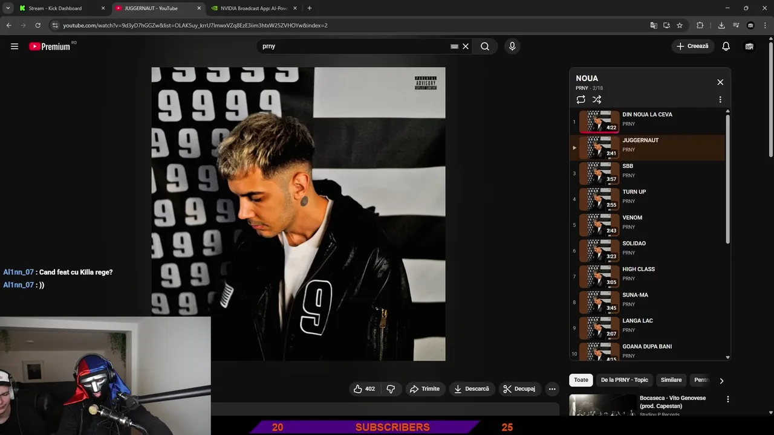Image resolution: width=774 pixels, height=435 pixels.
Task: Go back in browser history
Action: 8,25
